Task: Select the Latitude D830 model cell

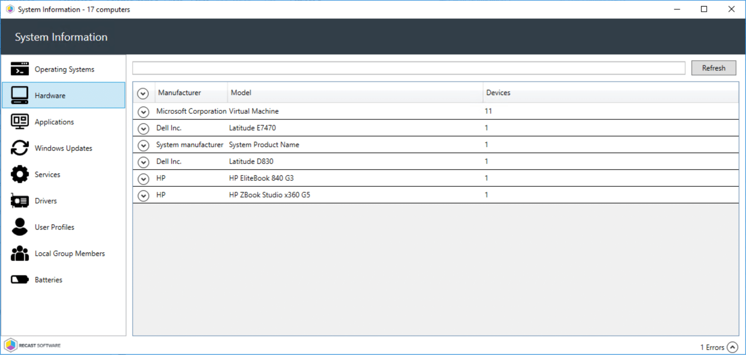Action: [x=251, y=161]
